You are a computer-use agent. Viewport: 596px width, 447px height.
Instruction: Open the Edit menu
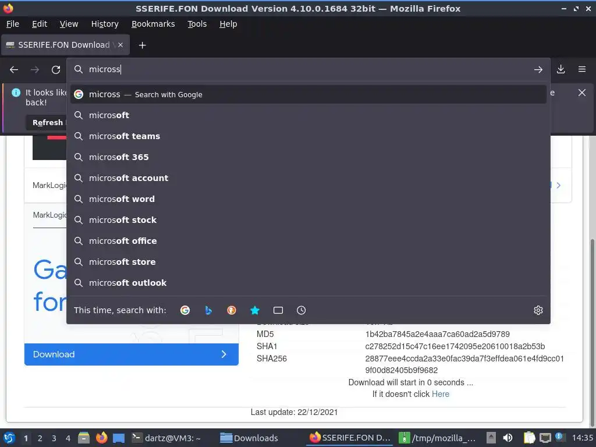40,24
